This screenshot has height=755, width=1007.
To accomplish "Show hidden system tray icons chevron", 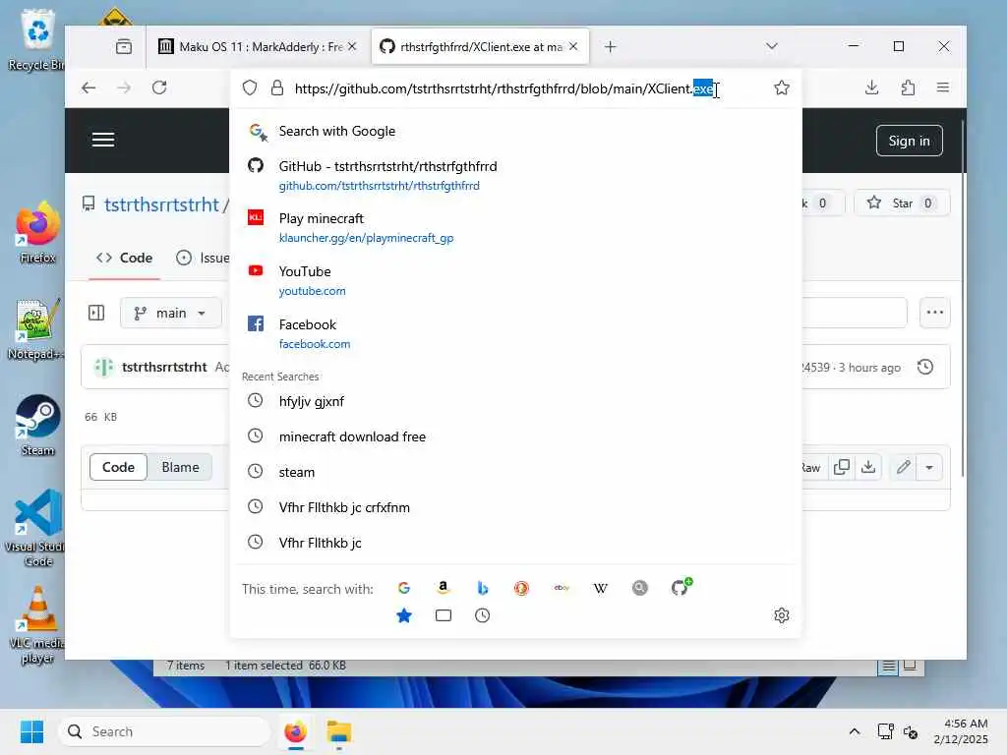I will (x=855, y=731).
